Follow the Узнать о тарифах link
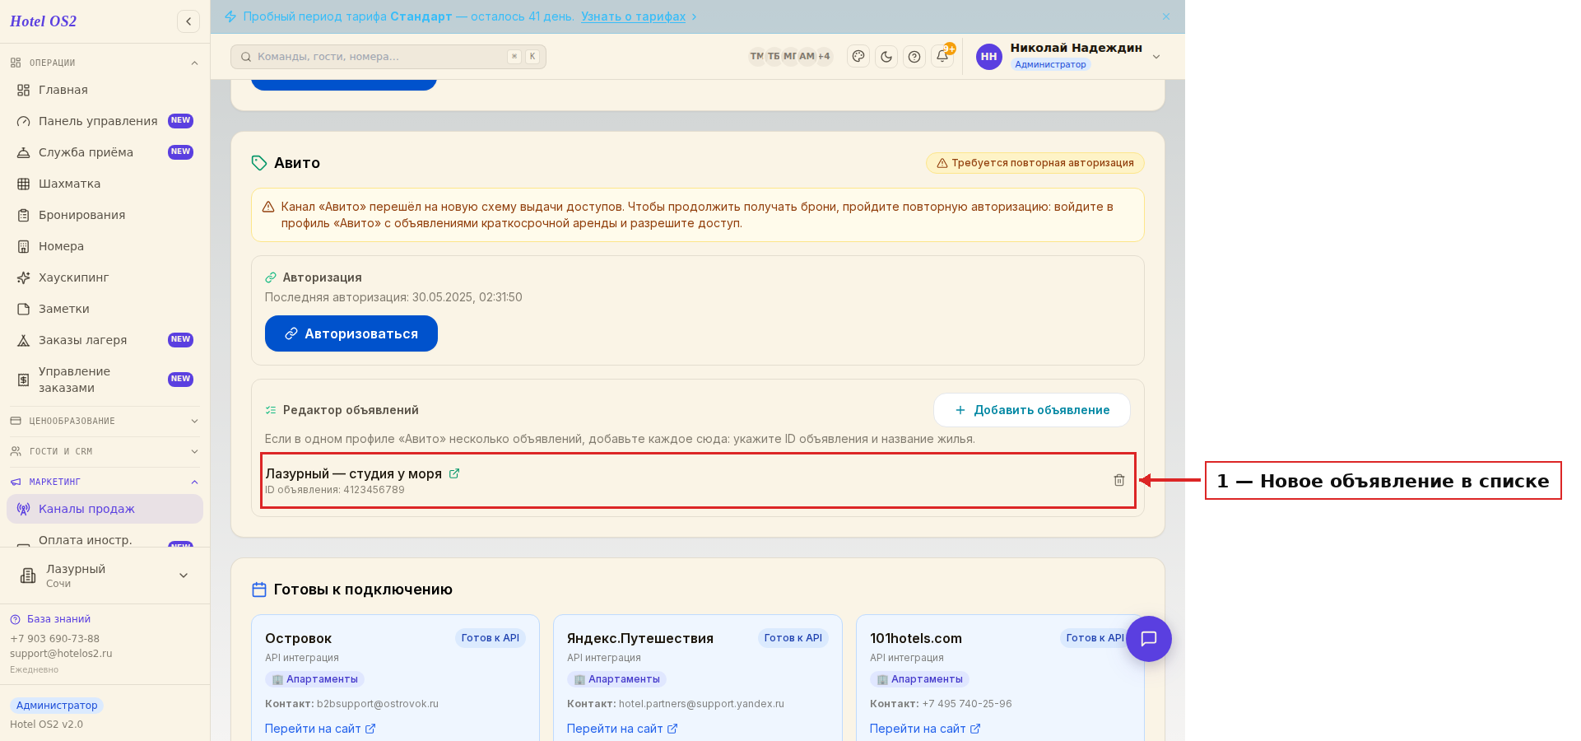Viewport: 1581px width, 741px height. (633, 16)
